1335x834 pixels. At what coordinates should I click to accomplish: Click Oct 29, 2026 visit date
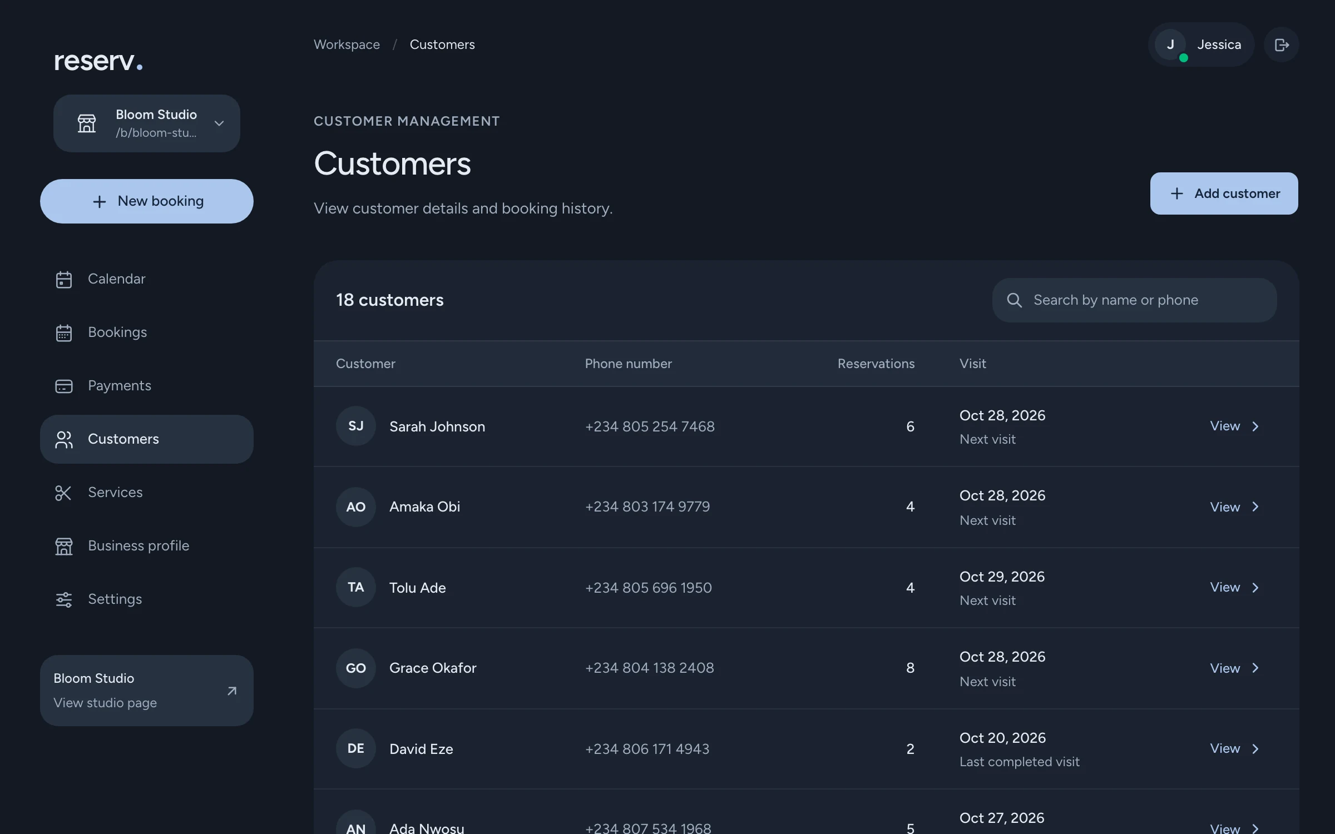click(1002, 577)
